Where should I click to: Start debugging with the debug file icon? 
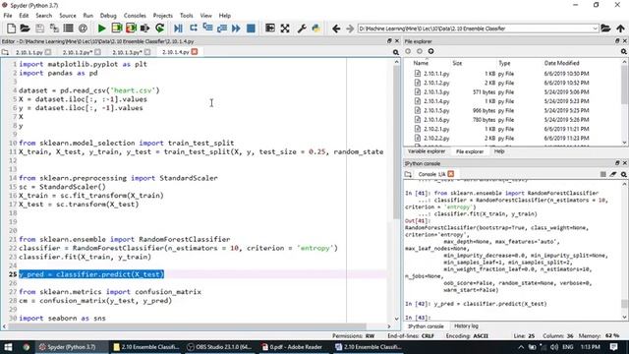pyautogui.click(x=179, y=29)
